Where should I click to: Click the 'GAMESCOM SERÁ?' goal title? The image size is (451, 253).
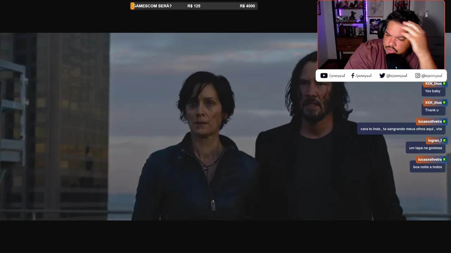tap(152, 6)
